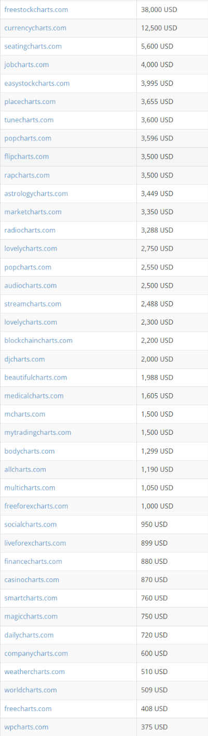
Task: Open wpcharts.com link
Action: click(x=26, y=727)
